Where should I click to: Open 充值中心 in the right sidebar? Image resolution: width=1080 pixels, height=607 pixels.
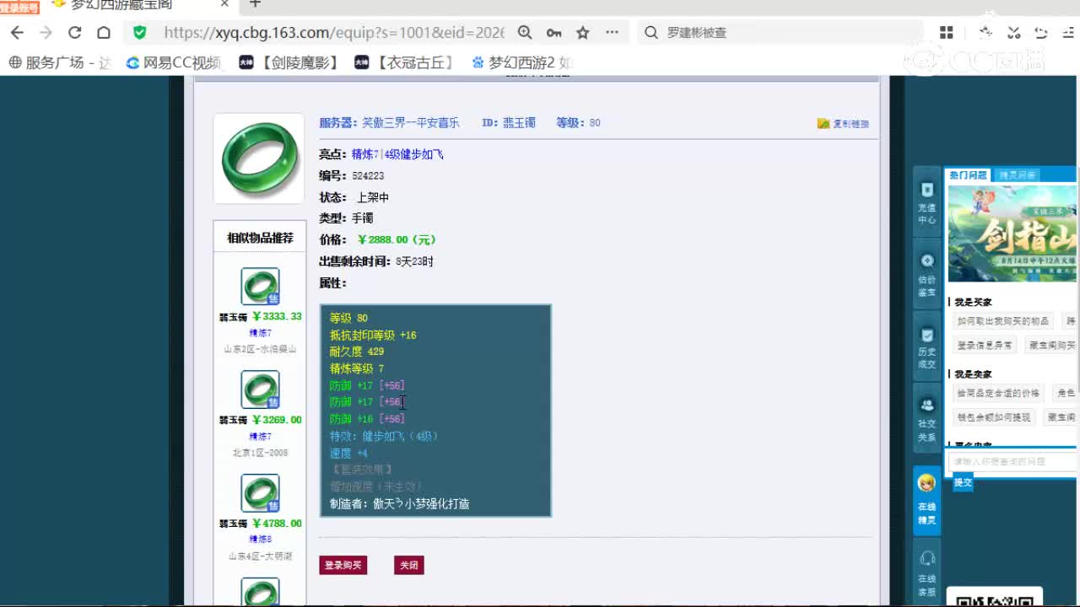tap(927, 202)
